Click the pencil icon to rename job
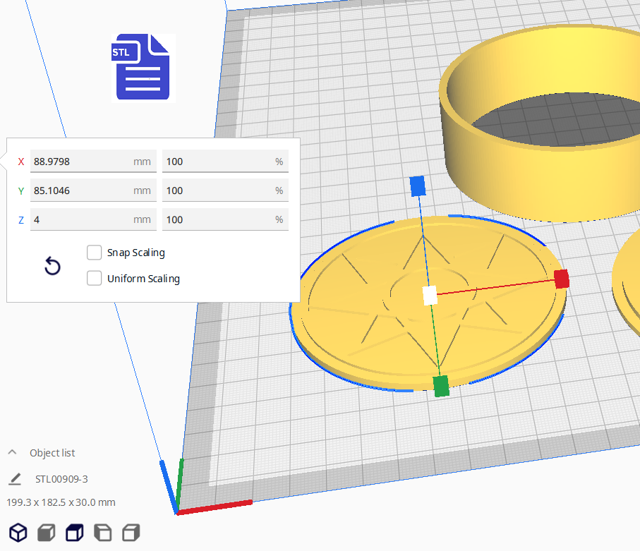This screenshot has width=640, height=551. click(x=15, y=479)
